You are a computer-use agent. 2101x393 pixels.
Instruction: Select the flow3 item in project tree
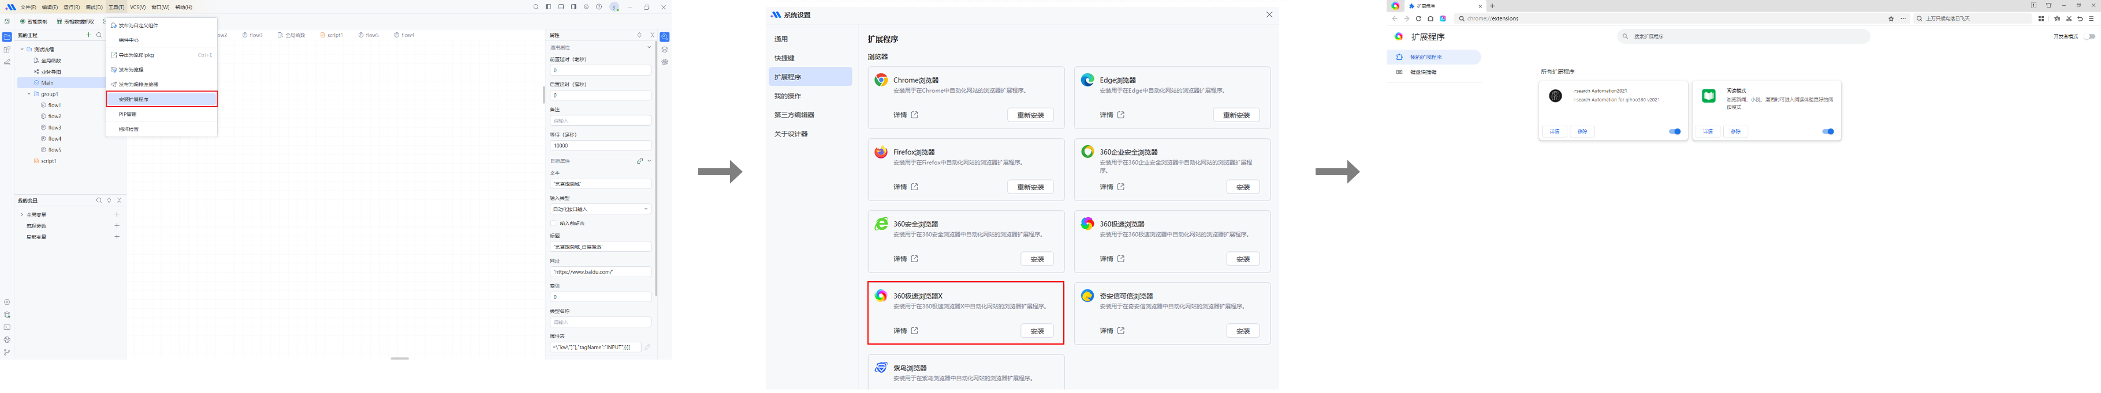click(54, 128)
